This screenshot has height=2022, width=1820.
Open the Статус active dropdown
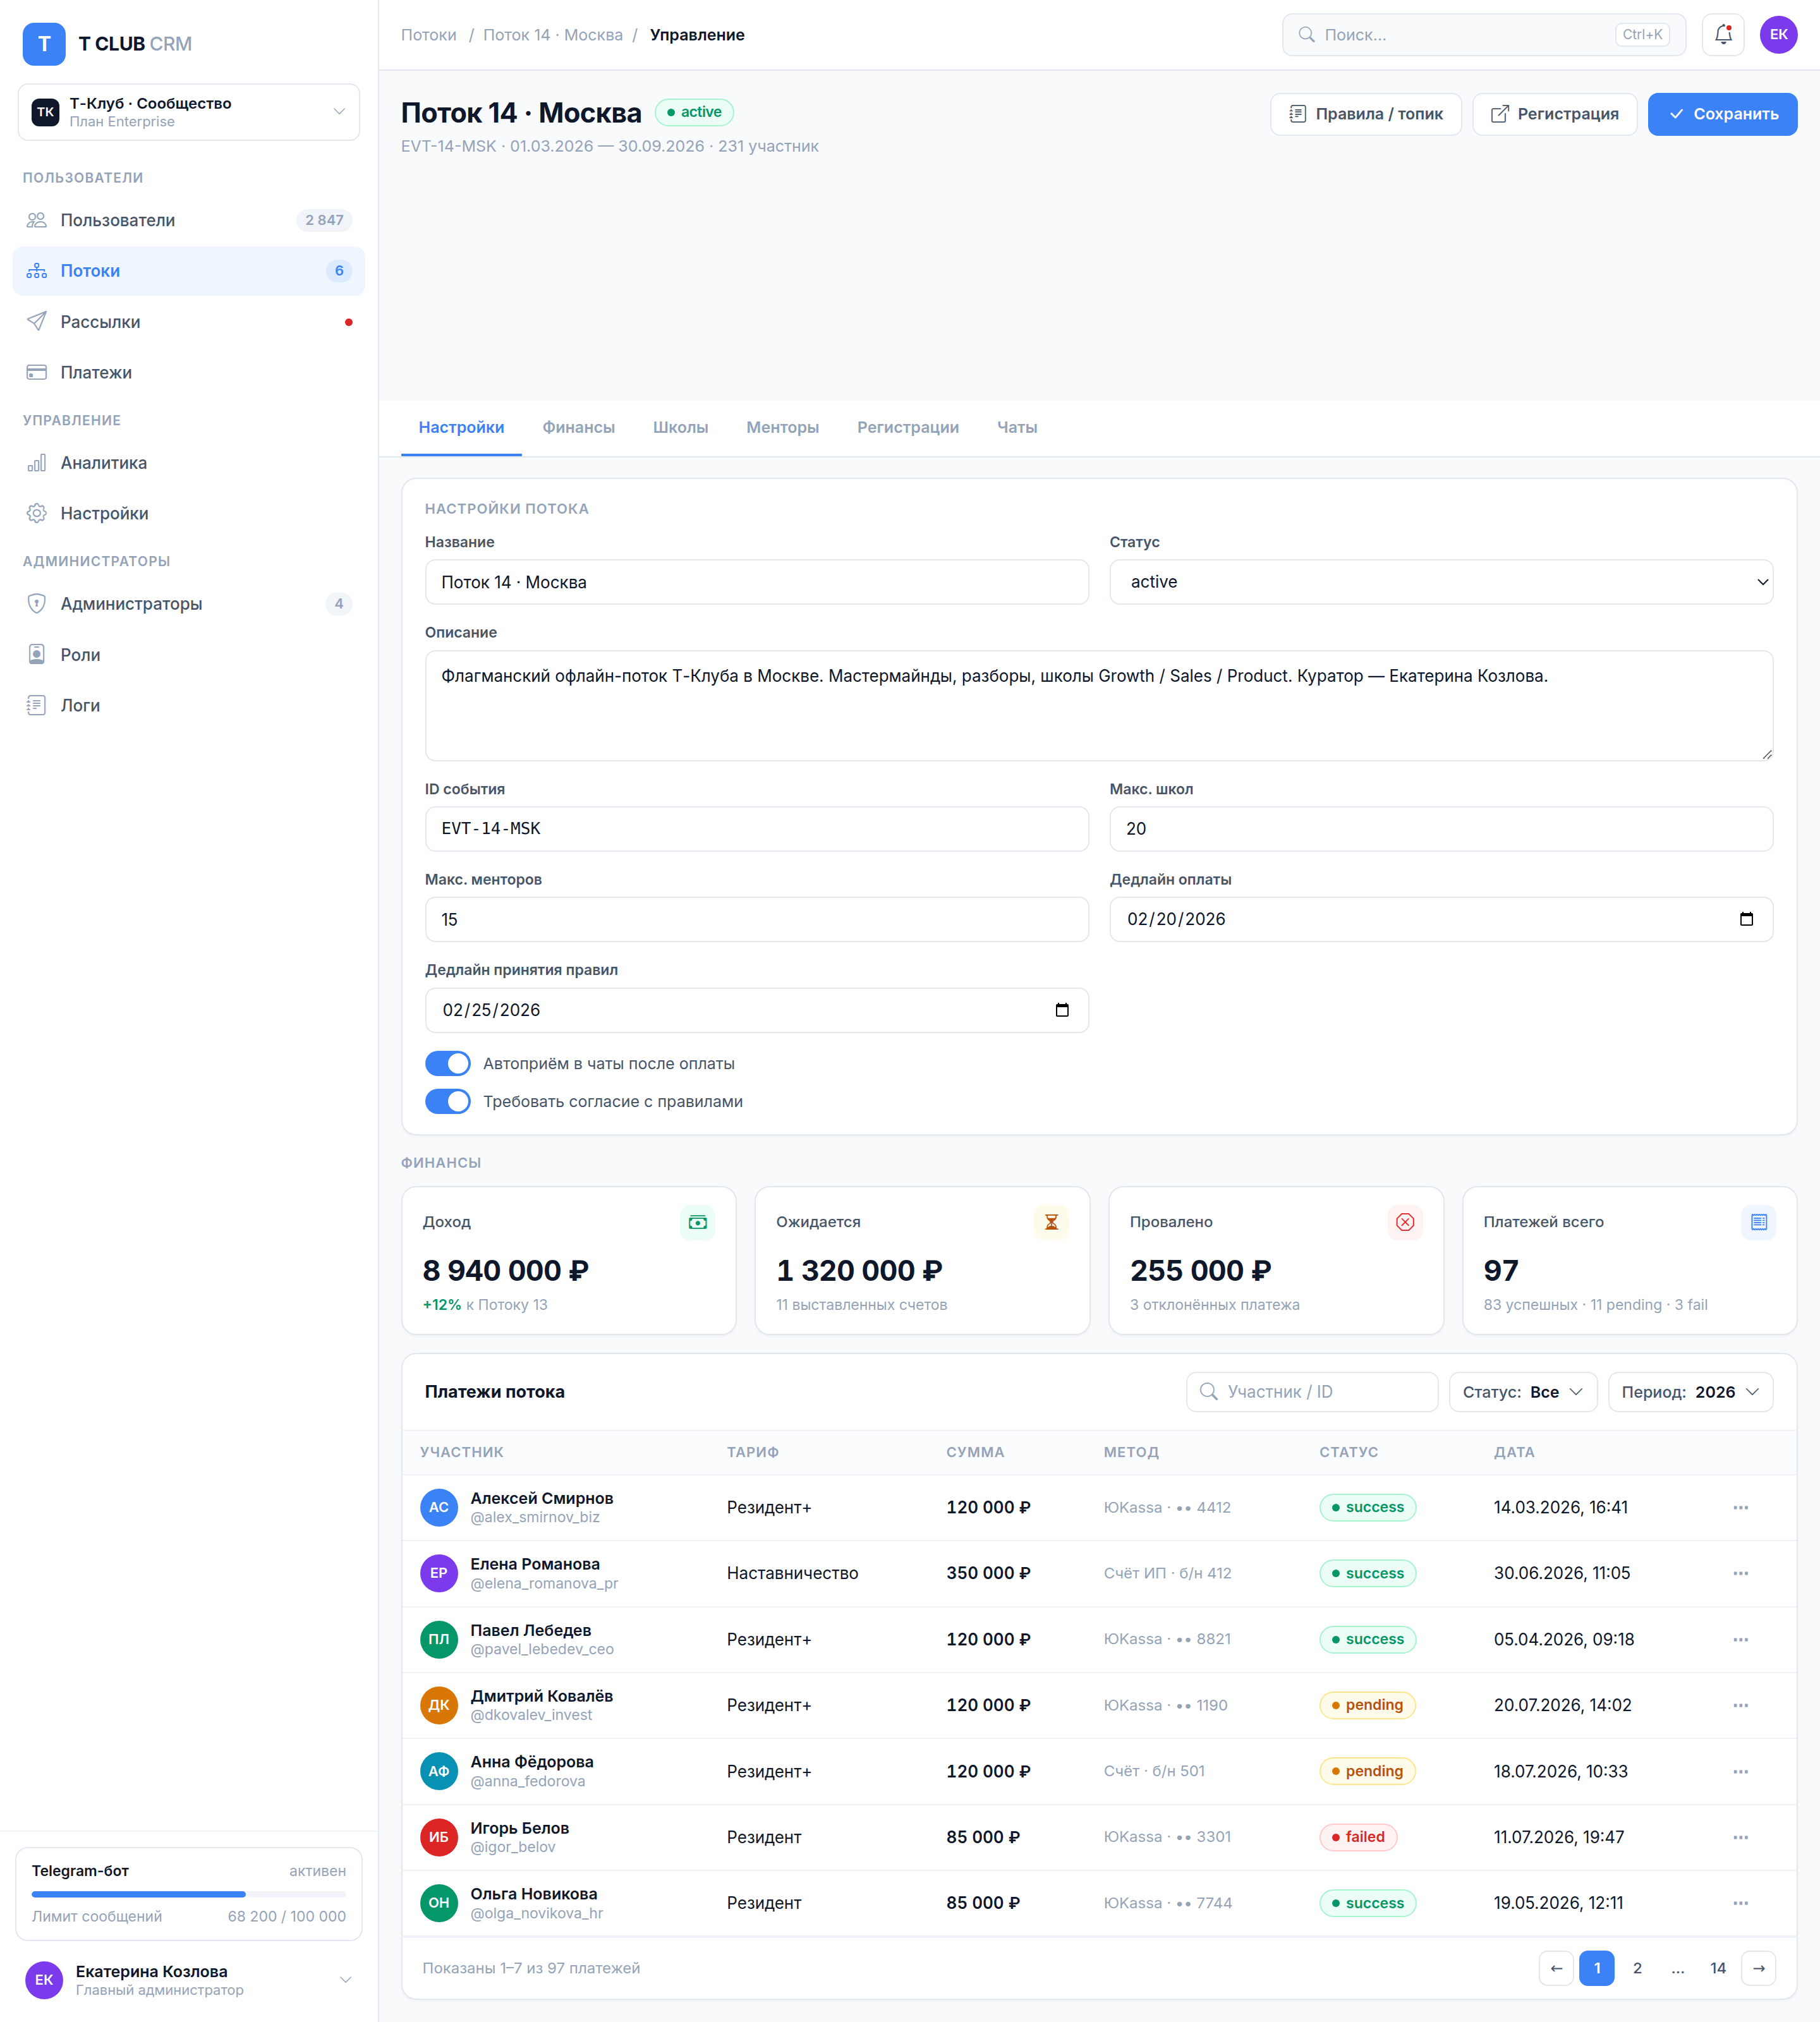[x=1441, y=582]
